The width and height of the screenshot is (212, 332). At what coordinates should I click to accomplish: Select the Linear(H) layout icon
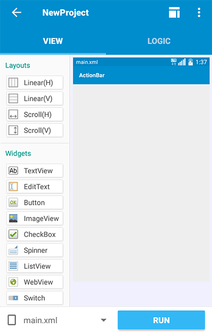pos(13,82)
